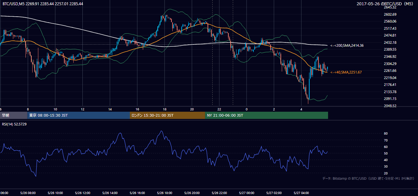Click the RSI(14) 52.5729 indicator label

pos(14,124)
